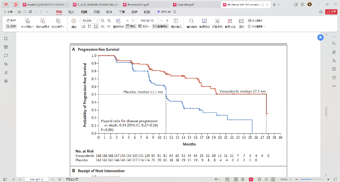This screenshot has height=182, width=340.
Task: Click the compress tool
Action: tap(241, 23)
